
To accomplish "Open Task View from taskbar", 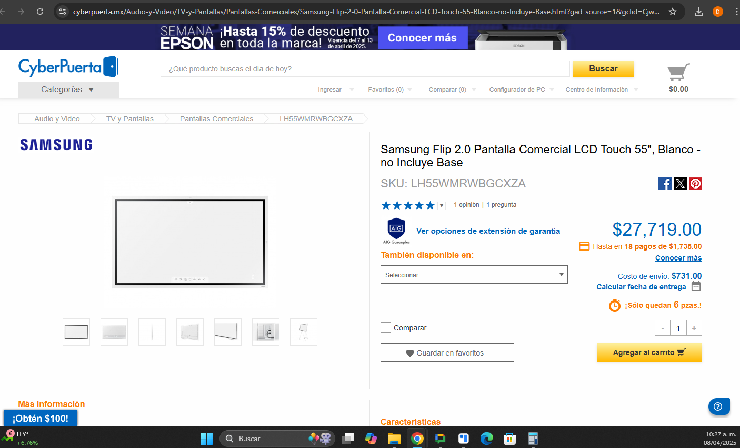I will click(348, 439).
